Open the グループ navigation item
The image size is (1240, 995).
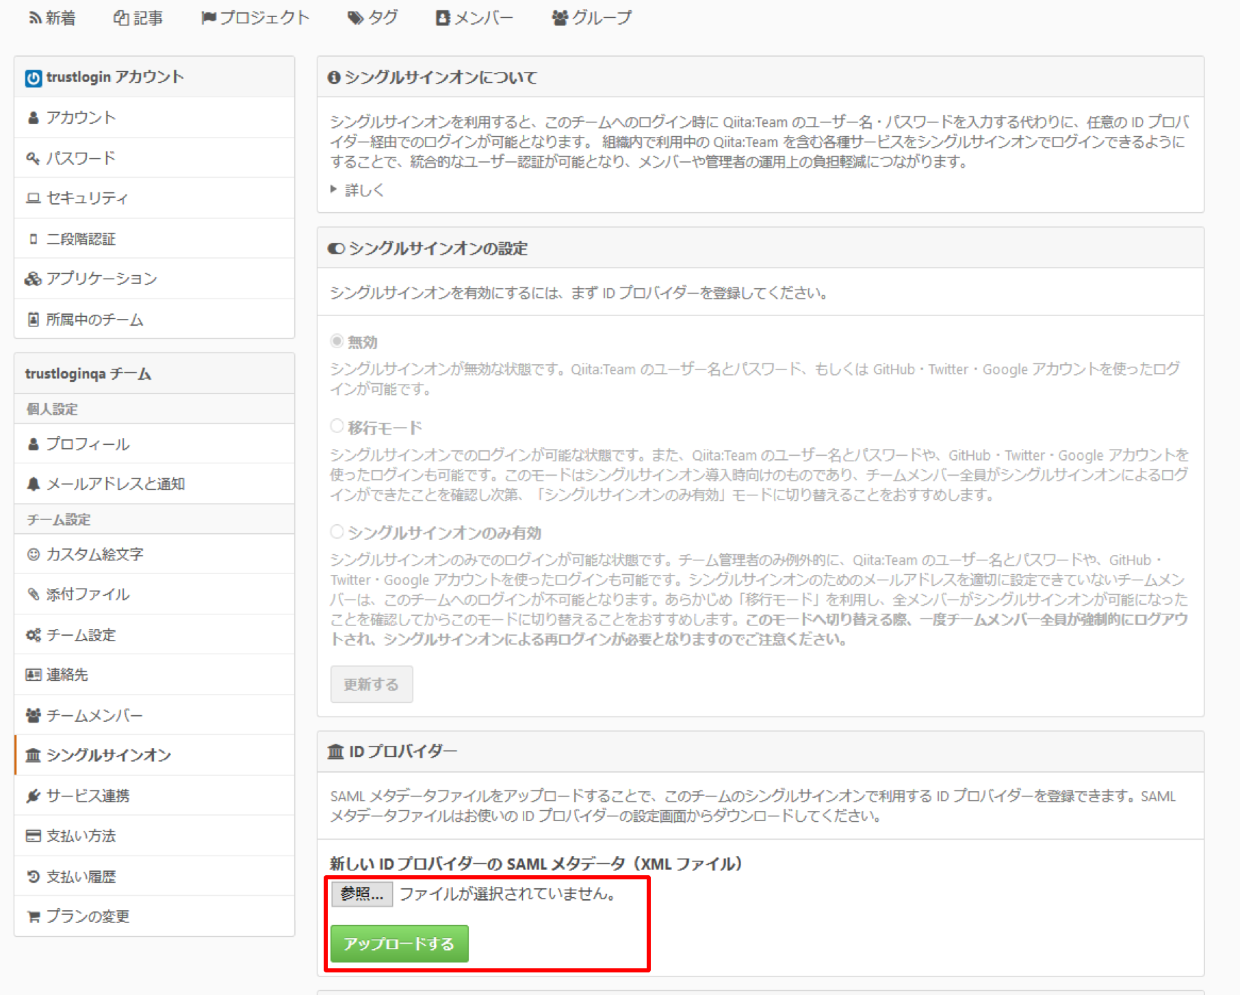(592, 18)
